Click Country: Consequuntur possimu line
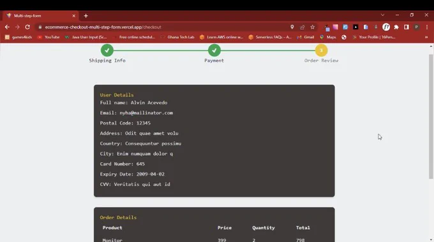The height and width of the screenshot is (242, 434). coord(140,144)
